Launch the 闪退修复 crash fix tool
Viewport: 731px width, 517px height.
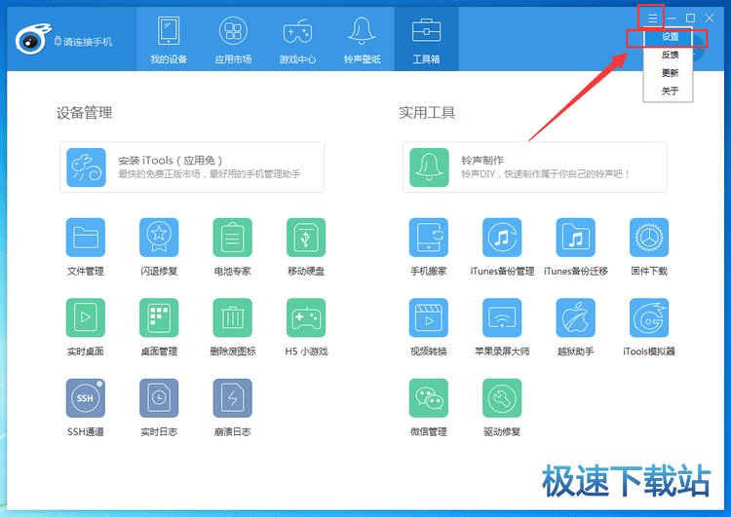(159, 237)
